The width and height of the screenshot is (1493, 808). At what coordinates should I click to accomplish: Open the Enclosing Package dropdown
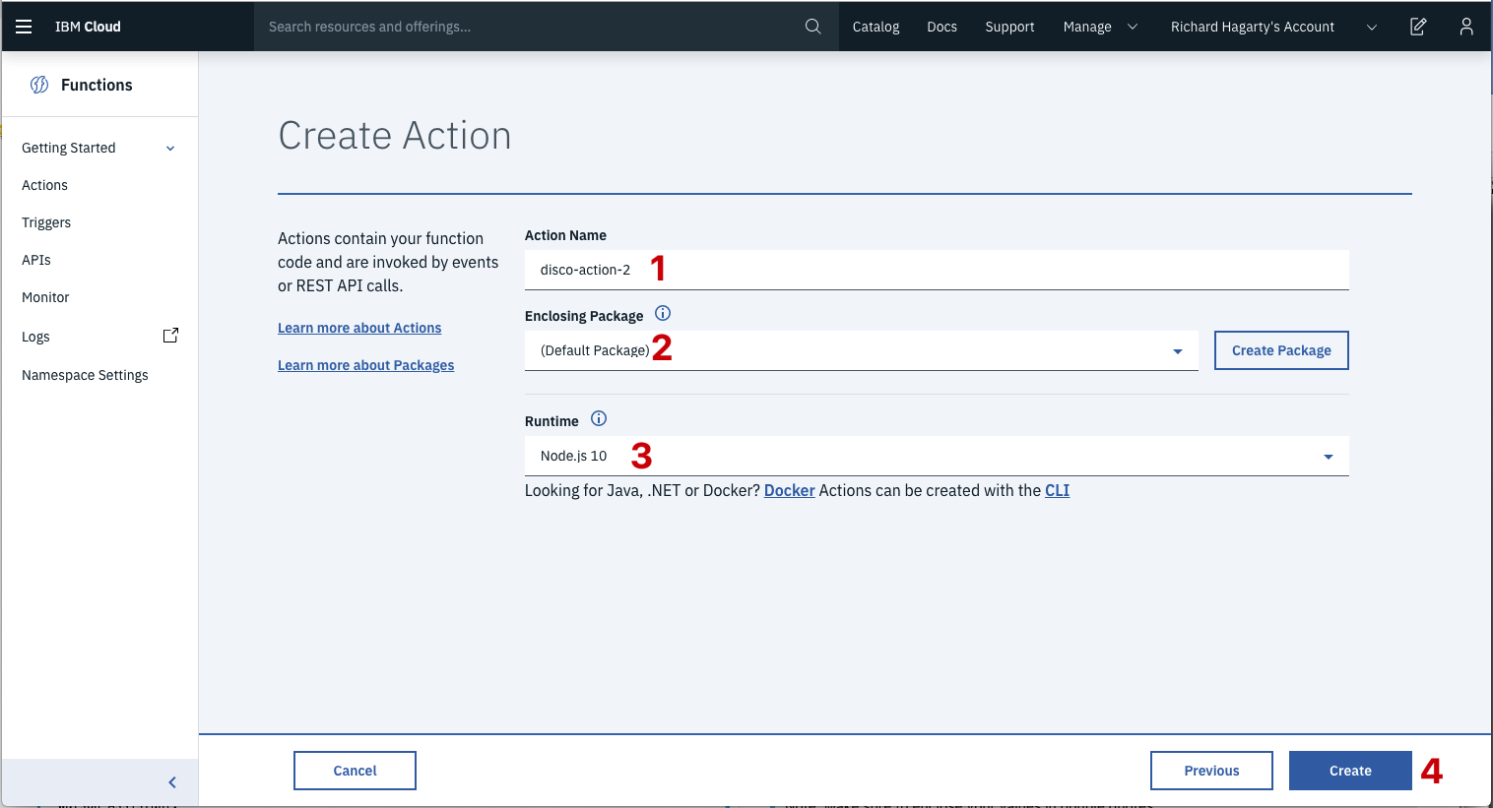coord(862,350)
